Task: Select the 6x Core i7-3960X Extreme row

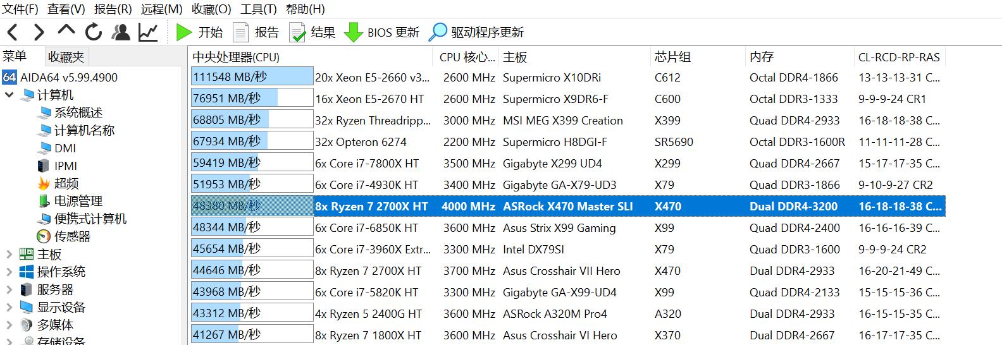Action: coord(567,249)
